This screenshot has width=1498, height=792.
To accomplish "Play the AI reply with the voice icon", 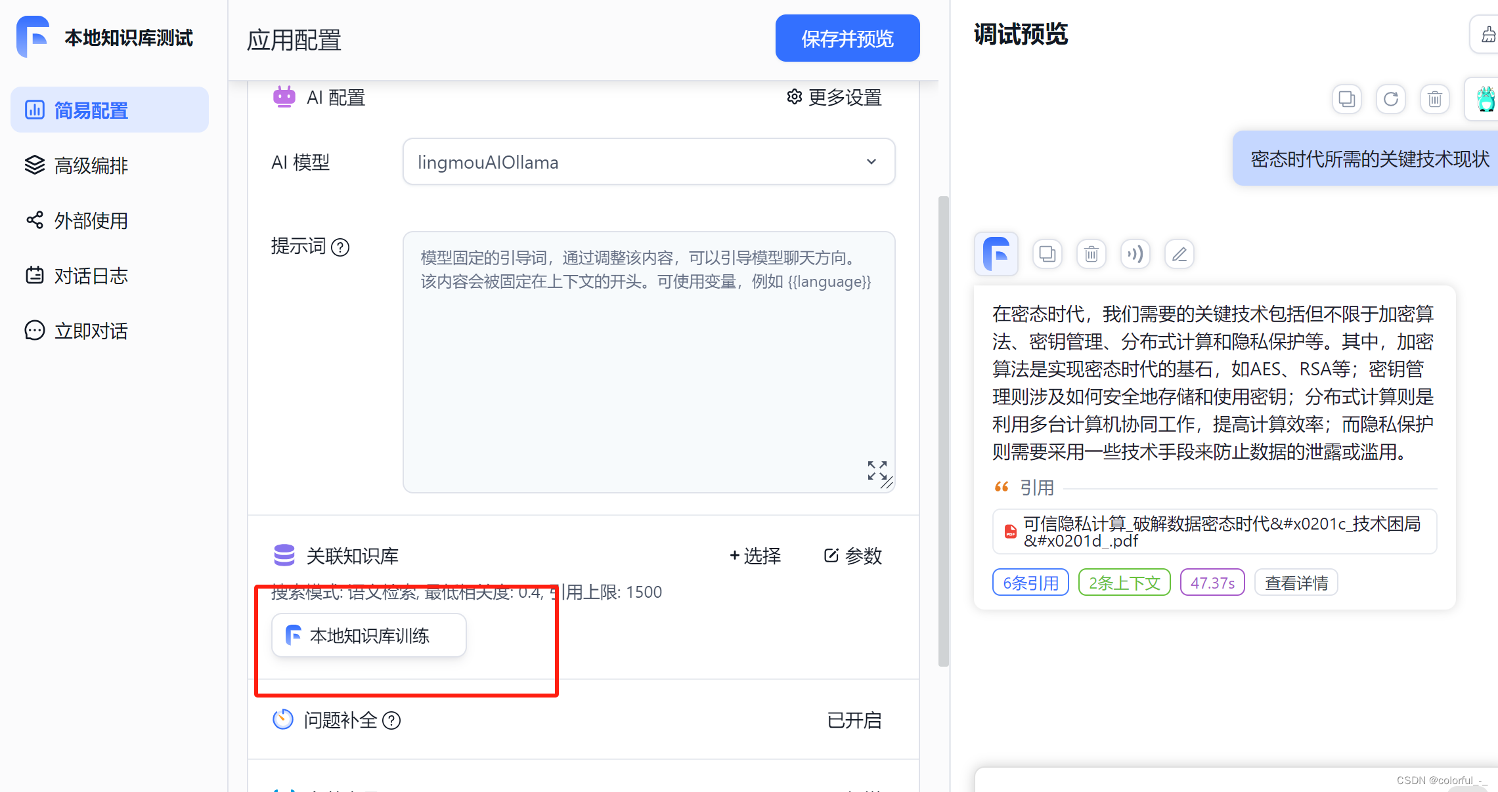I will [x=1135, y=254].
